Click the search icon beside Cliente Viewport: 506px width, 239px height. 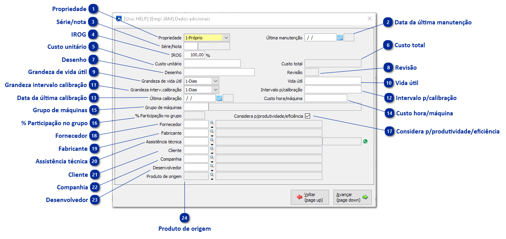(x=212, y=150)
